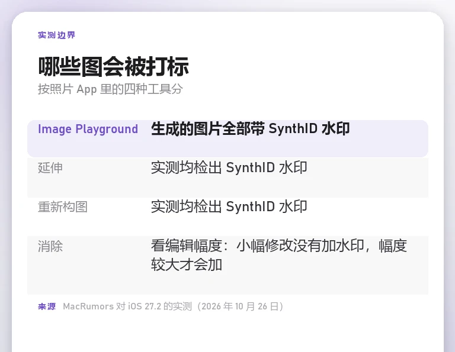
Task: Select the 'Image Playground' row label
Action: click(88, 129)
